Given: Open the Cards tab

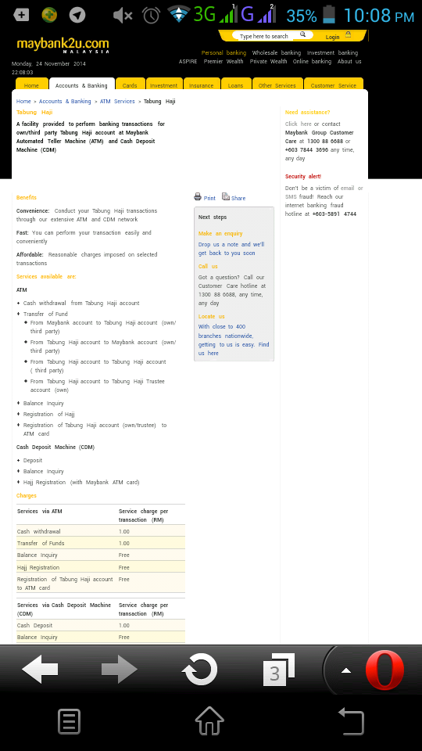Looking at the screenshot, I should click(x=130, y=85).
